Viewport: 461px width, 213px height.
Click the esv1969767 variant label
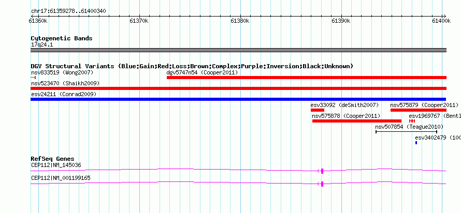pos(435,116)
